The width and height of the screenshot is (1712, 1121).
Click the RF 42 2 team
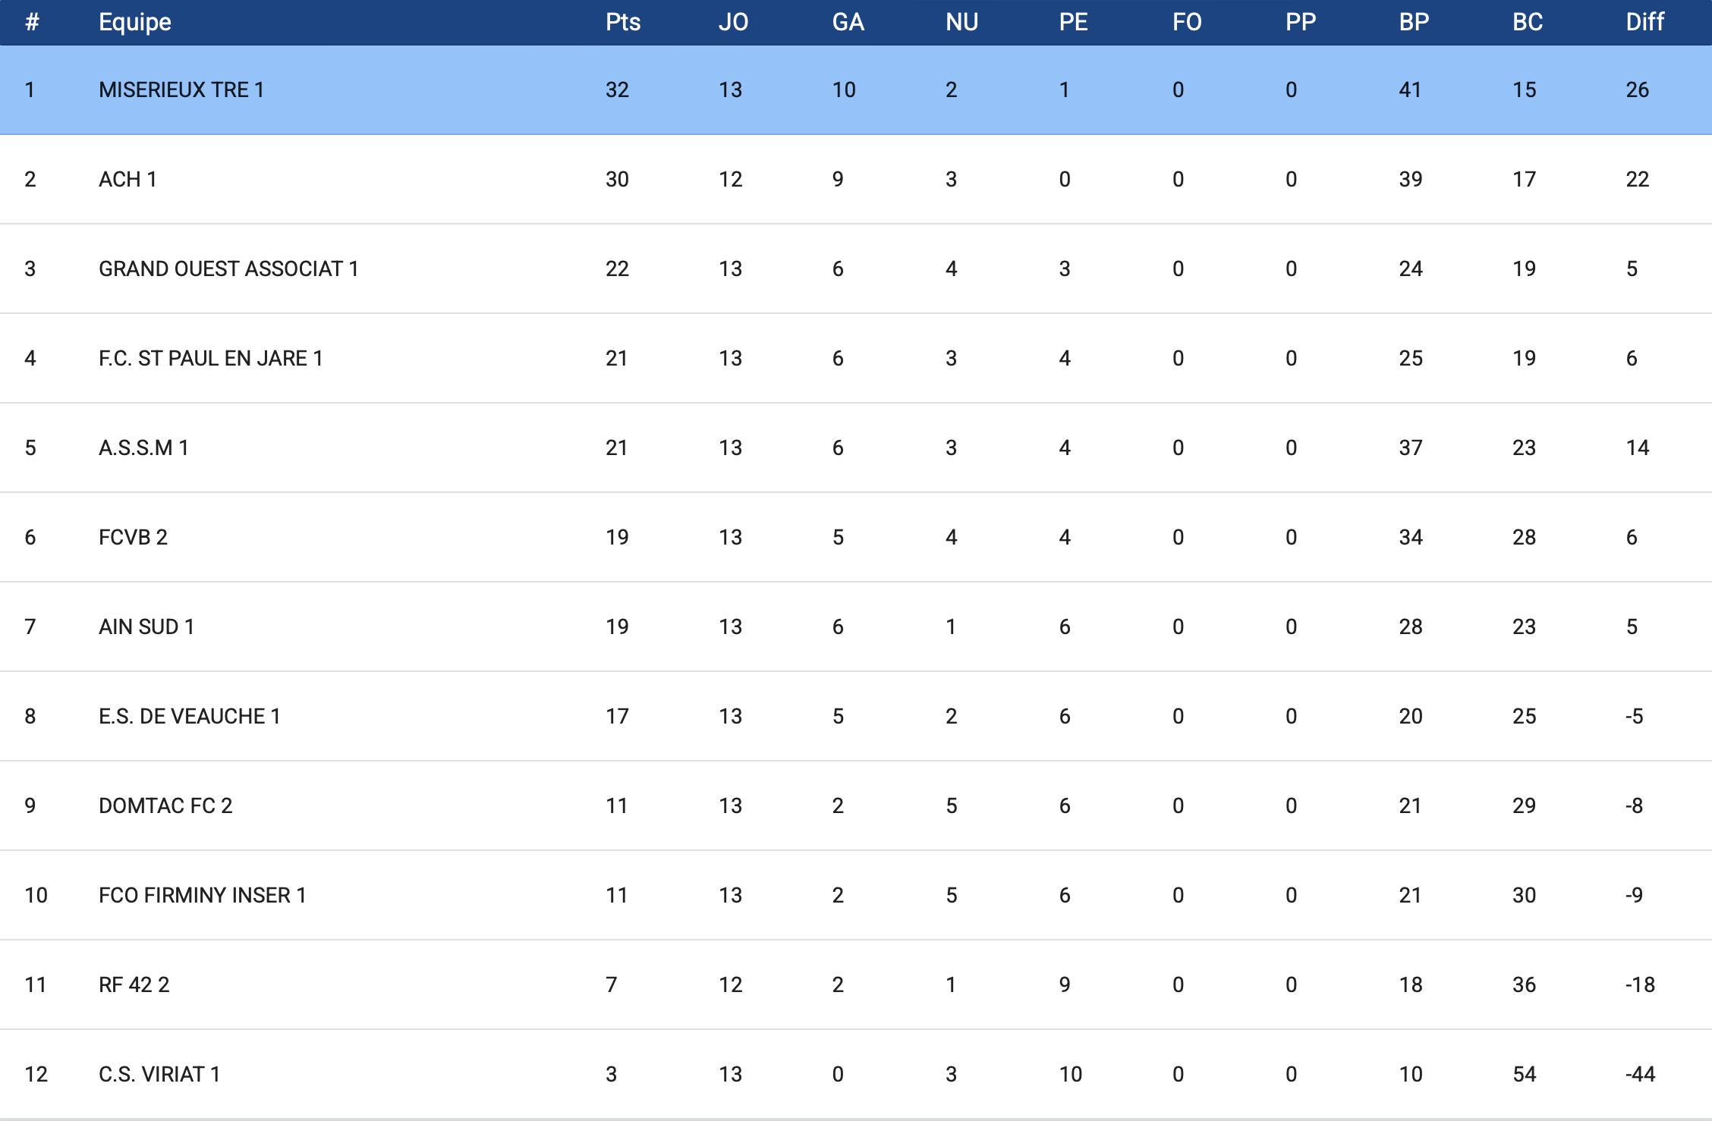[x=134, y=984]
